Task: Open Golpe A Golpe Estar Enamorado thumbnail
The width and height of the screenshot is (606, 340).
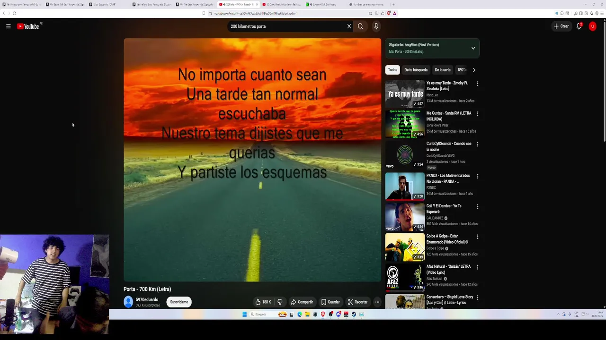Action: [x=405, y=247]
